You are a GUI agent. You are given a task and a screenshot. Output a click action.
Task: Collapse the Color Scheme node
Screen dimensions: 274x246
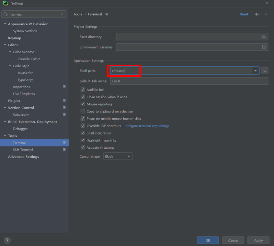10,52
